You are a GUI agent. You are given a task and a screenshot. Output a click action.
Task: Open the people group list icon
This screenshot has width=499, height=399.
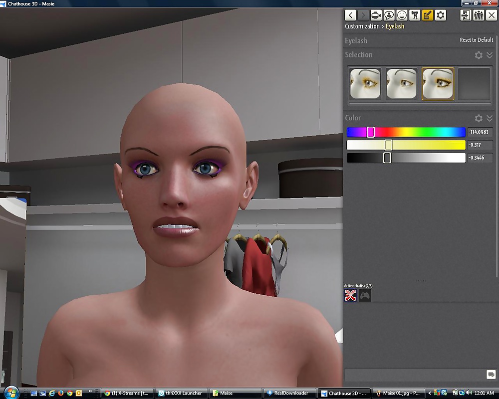(x=479, y=15)
